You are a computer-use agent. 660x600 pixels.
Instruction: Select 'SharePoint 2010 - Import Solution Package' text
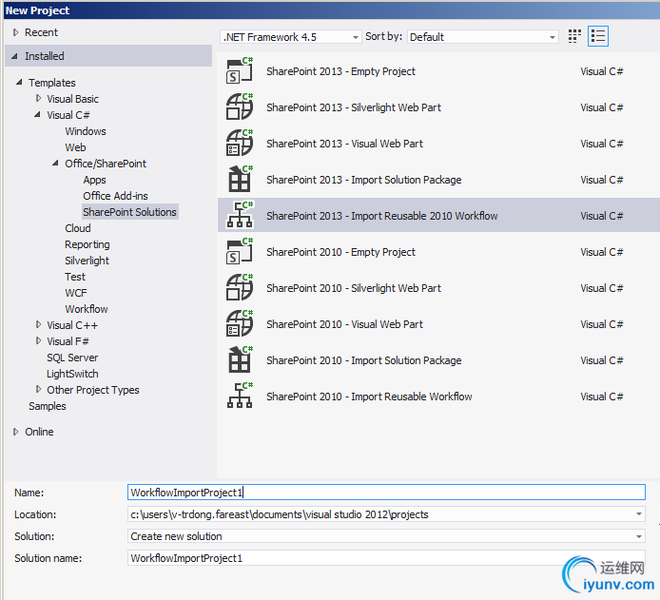pos(363,360)
